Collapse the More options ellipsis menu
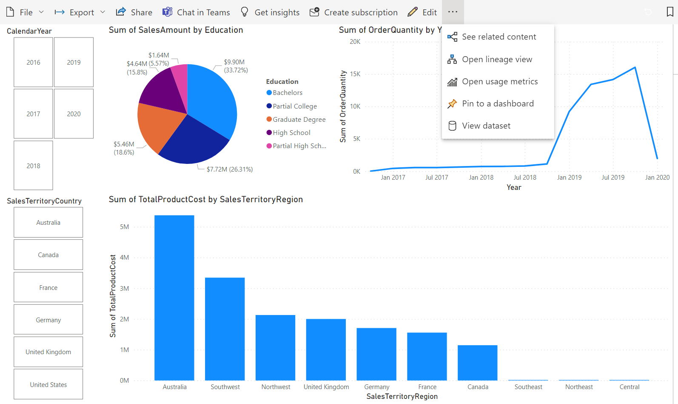 click(x=453, y=12)
